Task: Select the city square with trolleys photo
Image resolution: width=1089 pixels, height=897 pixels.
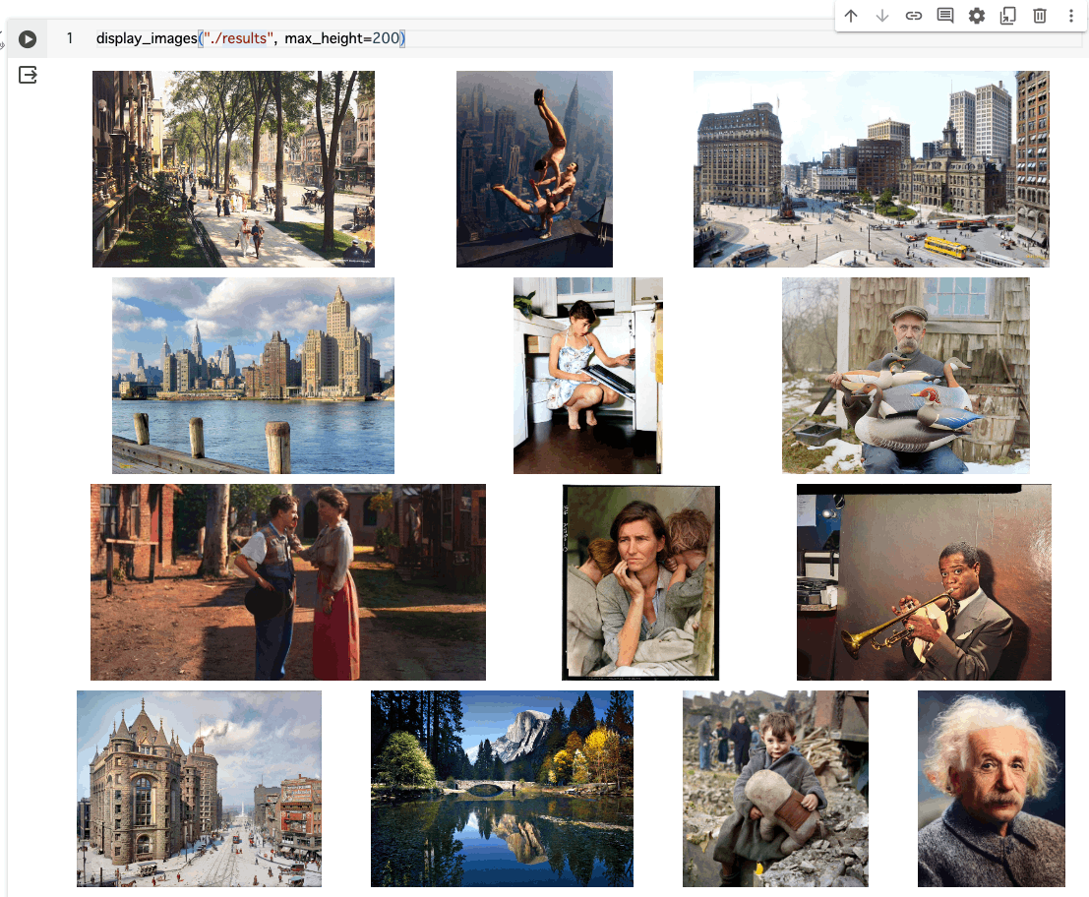Action: pos(871,169)
